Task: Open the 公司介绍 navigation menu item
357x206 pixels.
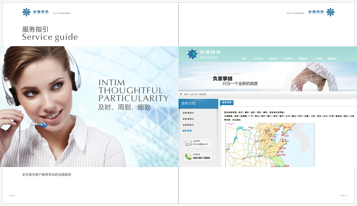Action: coord(258,59)
